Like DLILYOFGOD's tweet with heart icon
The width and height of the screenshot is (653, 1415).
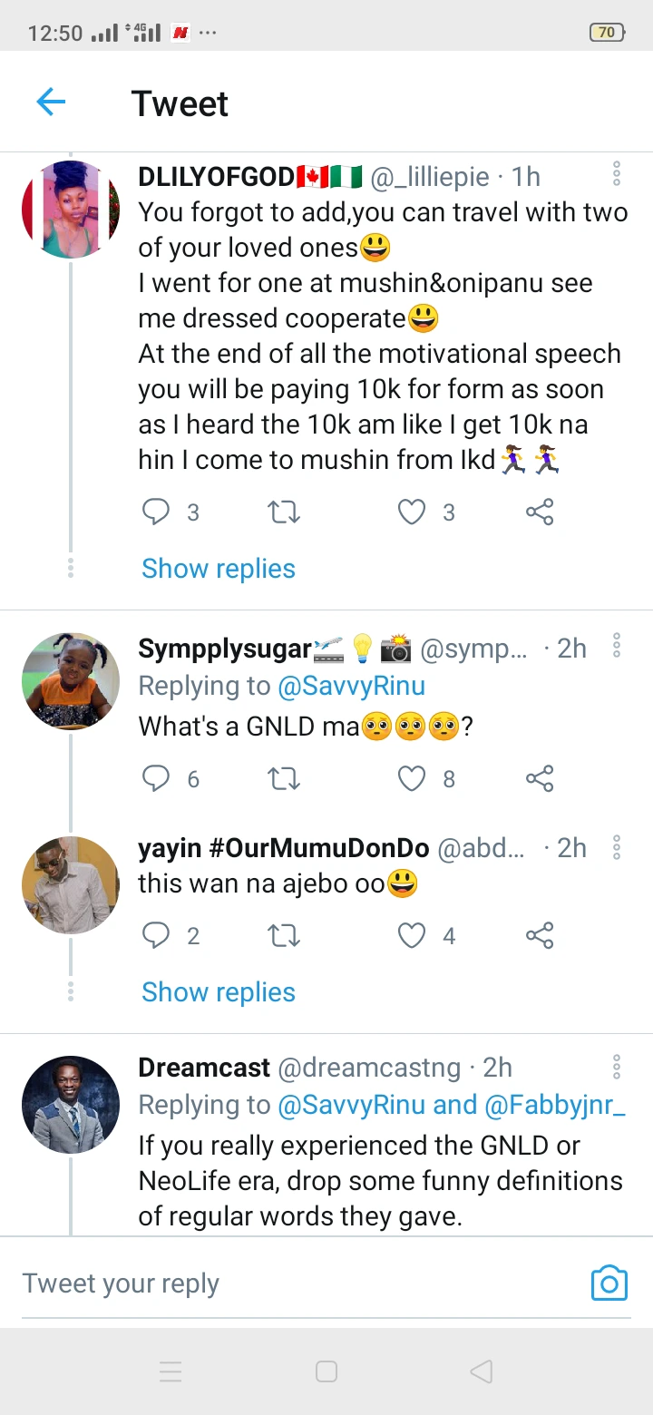(x=412, y=512)
